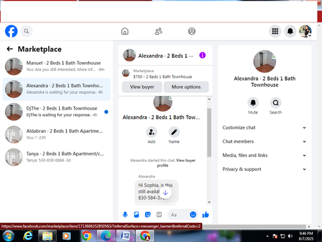Open the DjThe Townhouse conversation
Screen dimensions: 322x242
pos(57,112)
